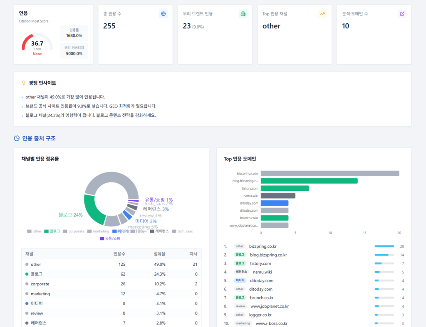Toggle the 유통/쇼핑 legend item
The height and width of the screenshot is (327, 426).
(x=110, y=238)
